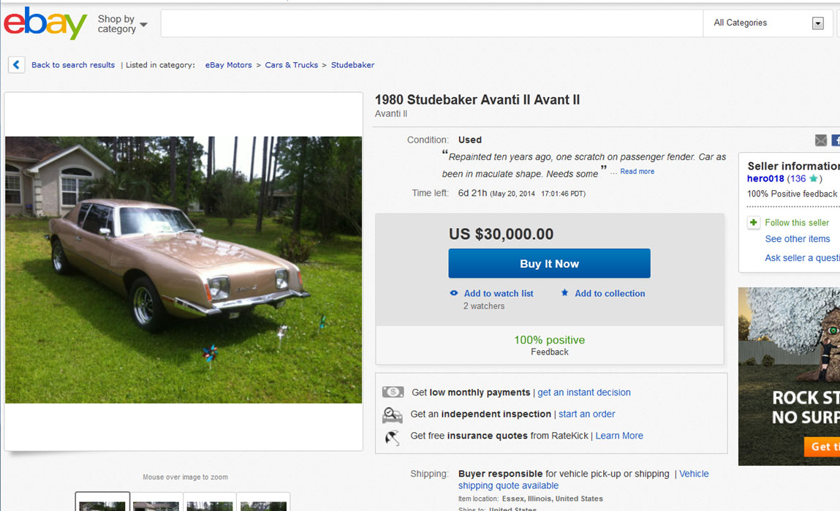Select the first car thumbnail
The height and width of the screenshot is (511, 840).
click(102, 503)
